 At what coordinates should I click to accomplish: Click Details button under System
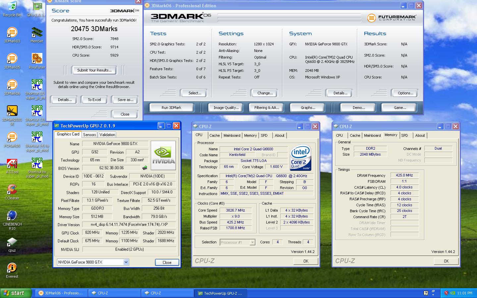pos(340,93)
